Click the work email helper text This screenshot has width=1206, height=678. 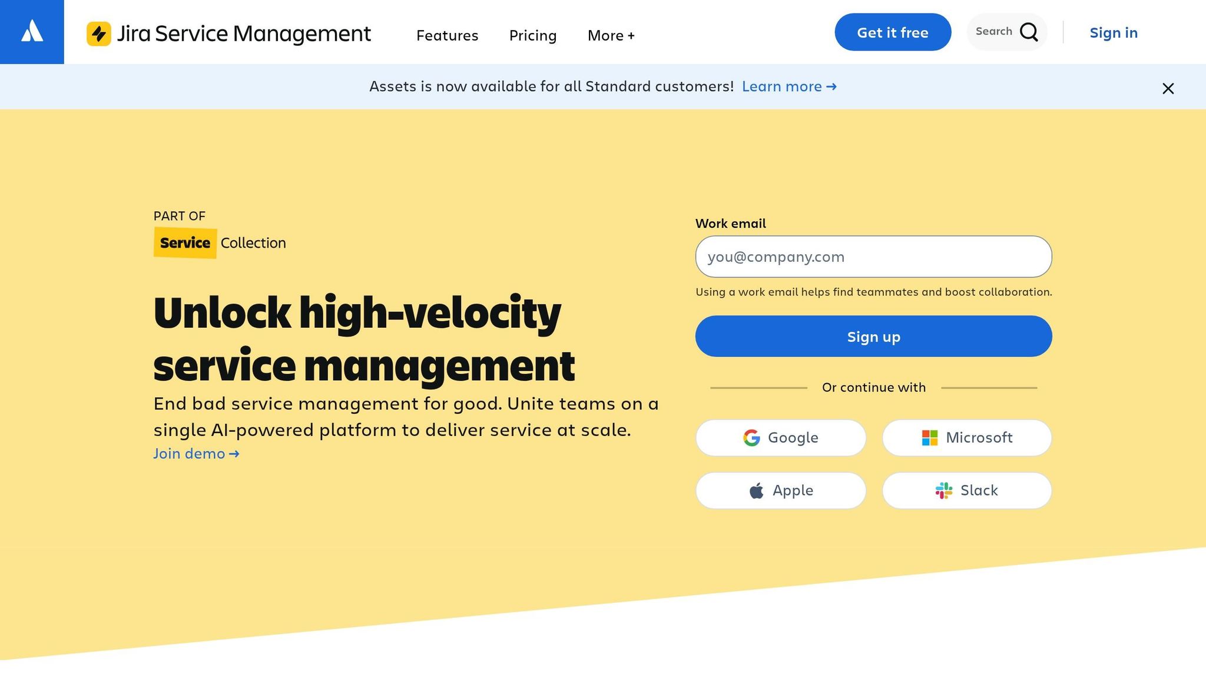coord(873,292)
